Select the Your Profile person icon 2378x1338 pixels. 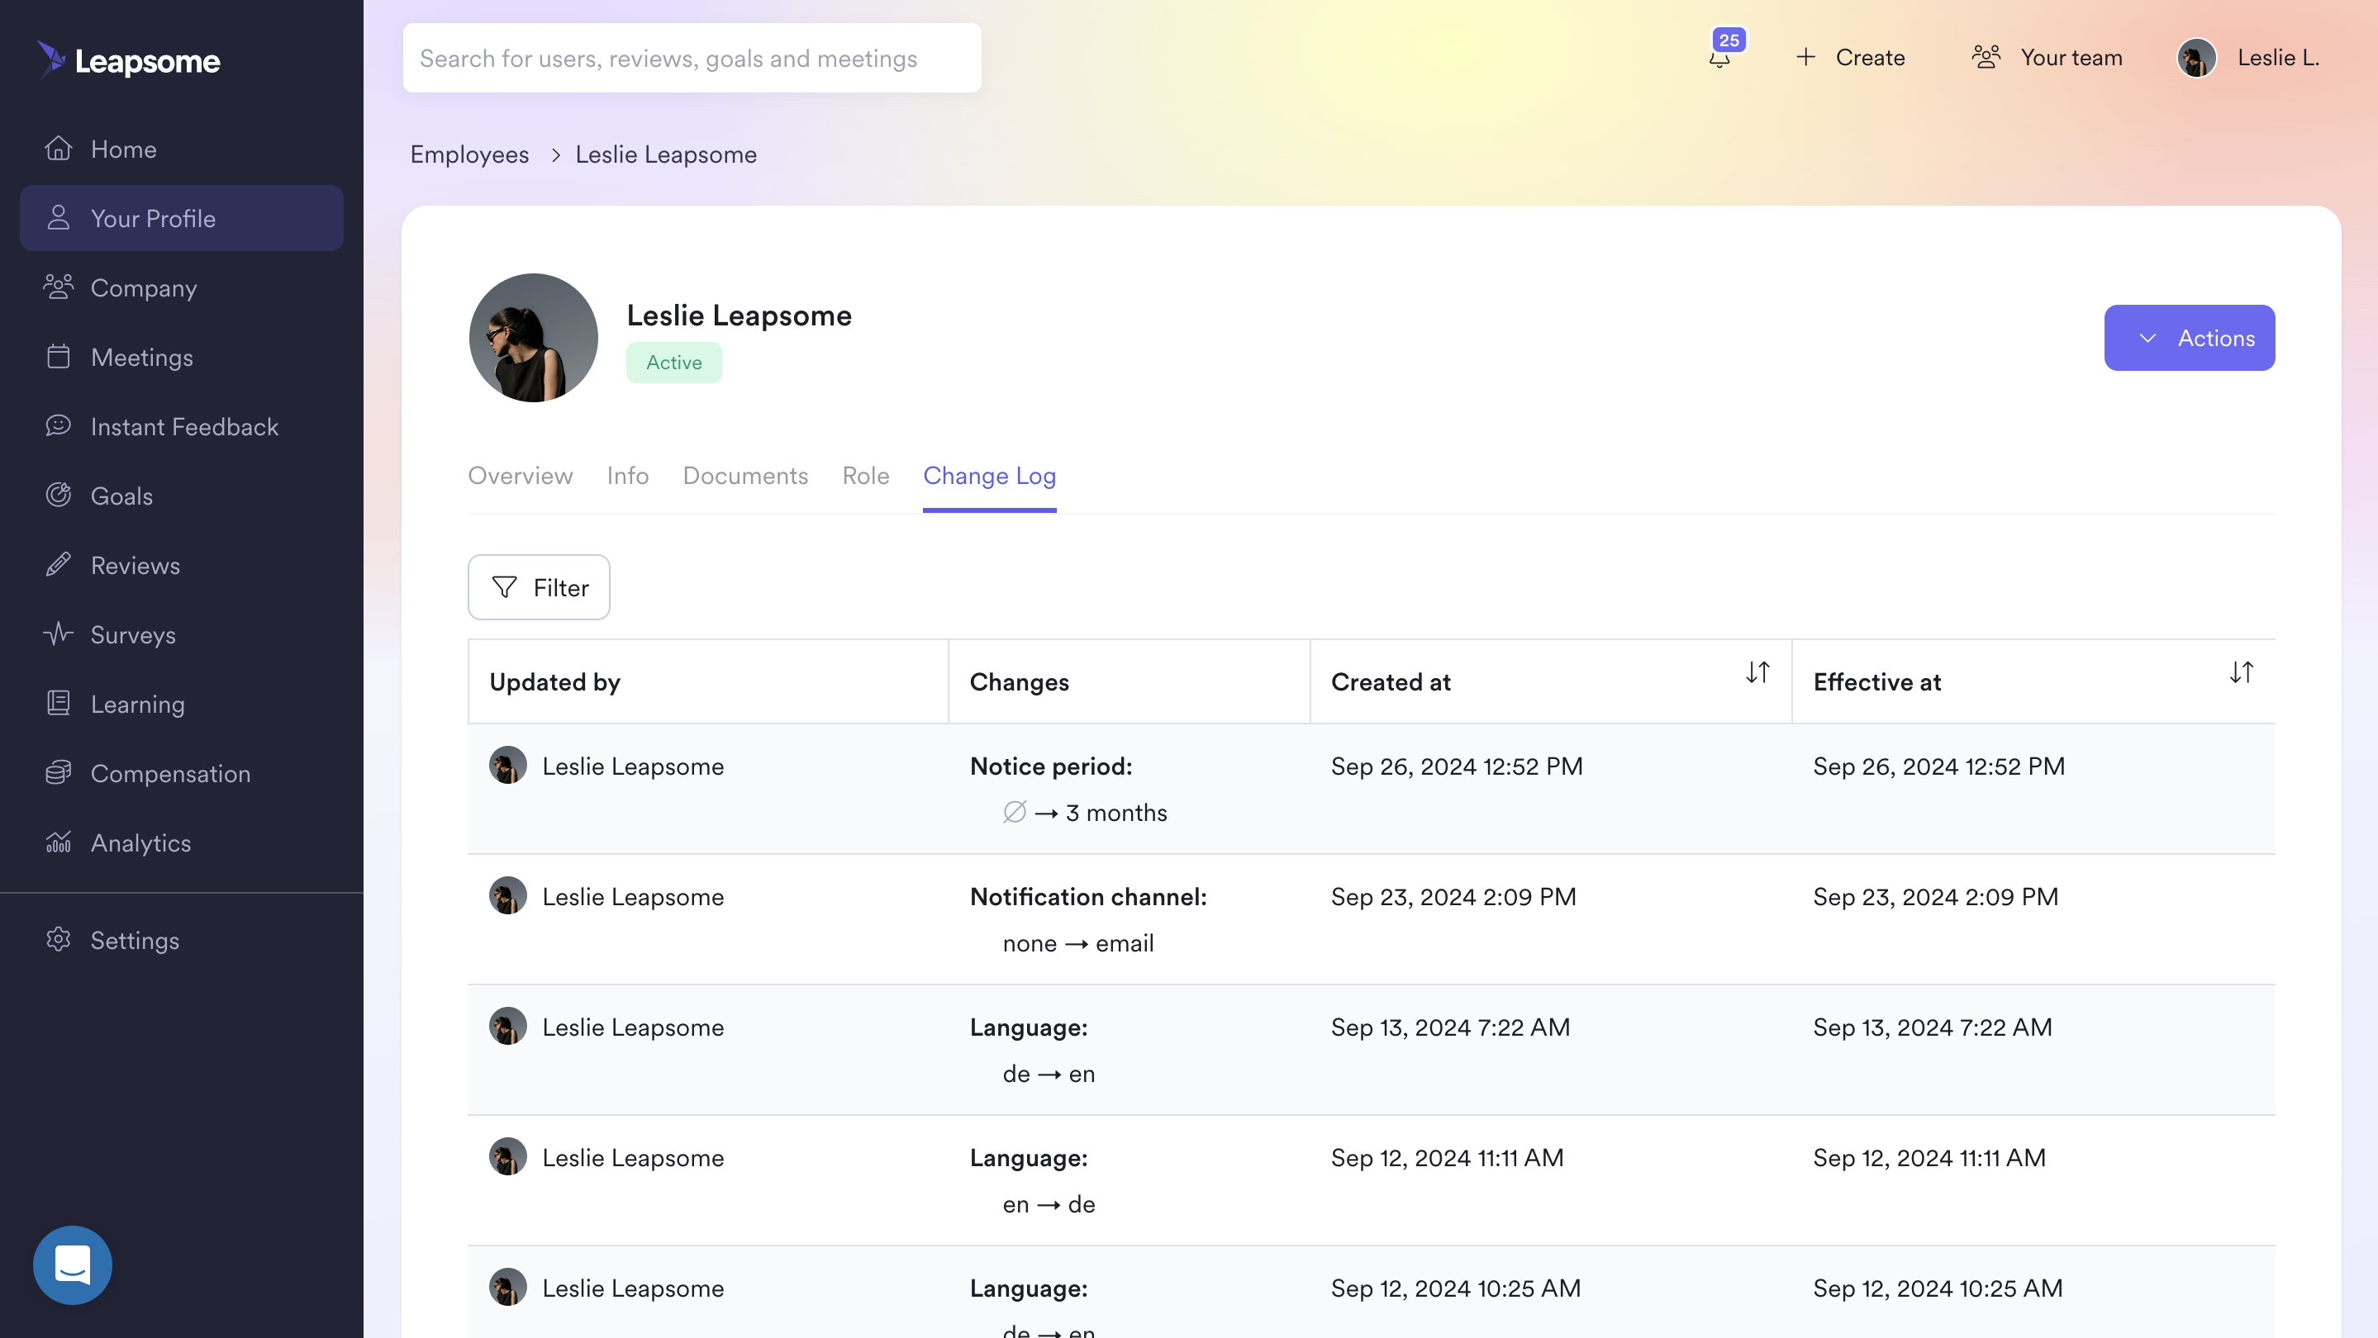(58, 218)
